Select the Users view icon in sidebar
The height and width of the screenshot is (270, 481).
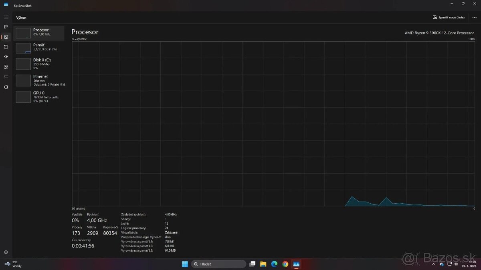(6, 67)
